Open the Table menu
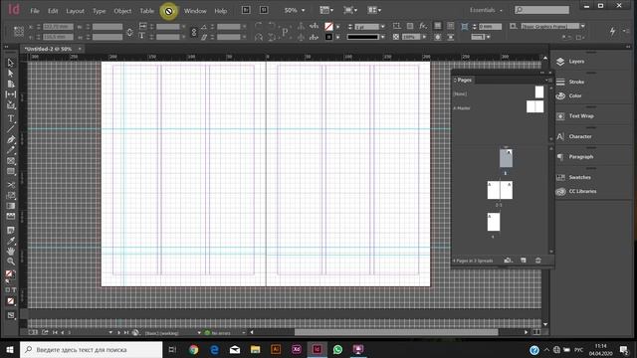 tap(147, 11)
